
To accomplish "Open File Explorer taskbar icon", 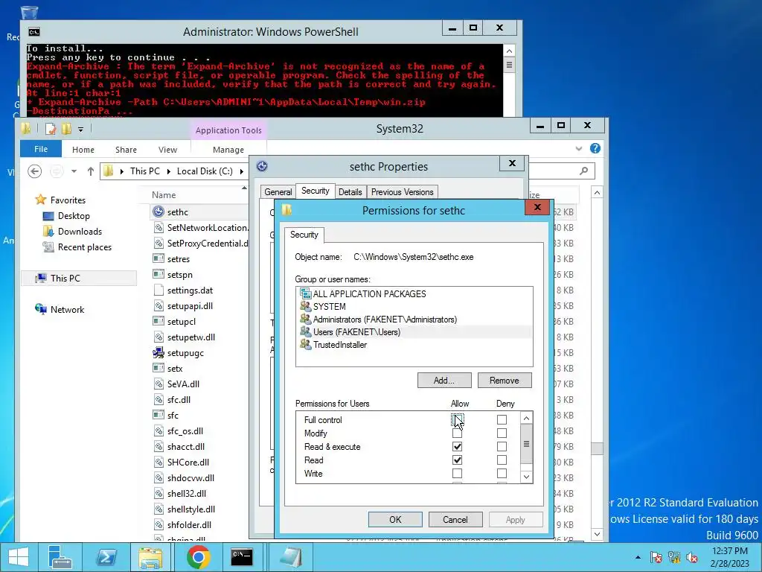I will point(150,557).
